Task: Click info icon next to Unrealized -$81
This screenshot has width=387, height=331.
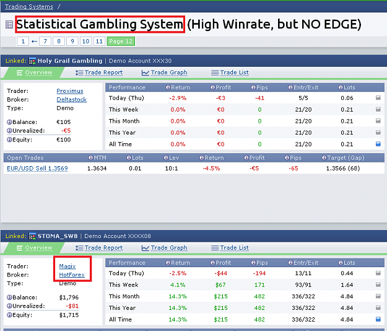Action: tap(9, 306)
